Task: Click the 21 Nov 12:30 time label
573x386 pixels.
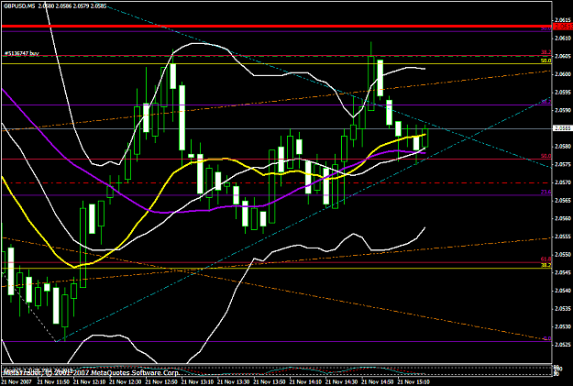Action: click(126, 382)
